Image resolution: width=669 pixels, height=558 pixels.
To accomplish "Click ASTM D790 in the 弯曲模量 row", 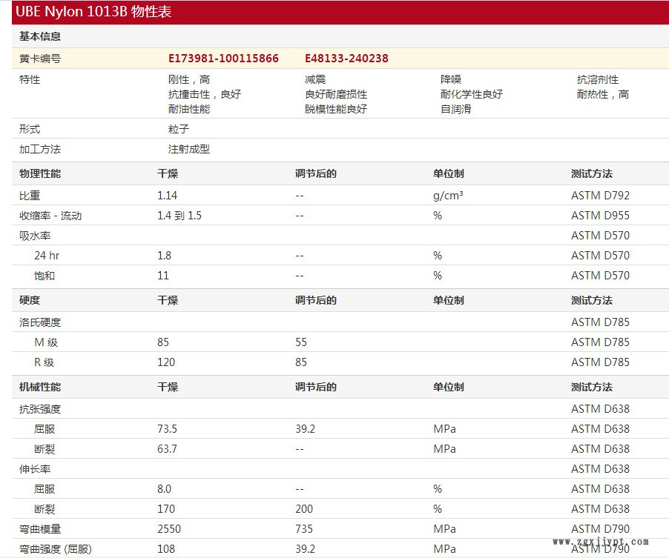I will pos(600,529).
